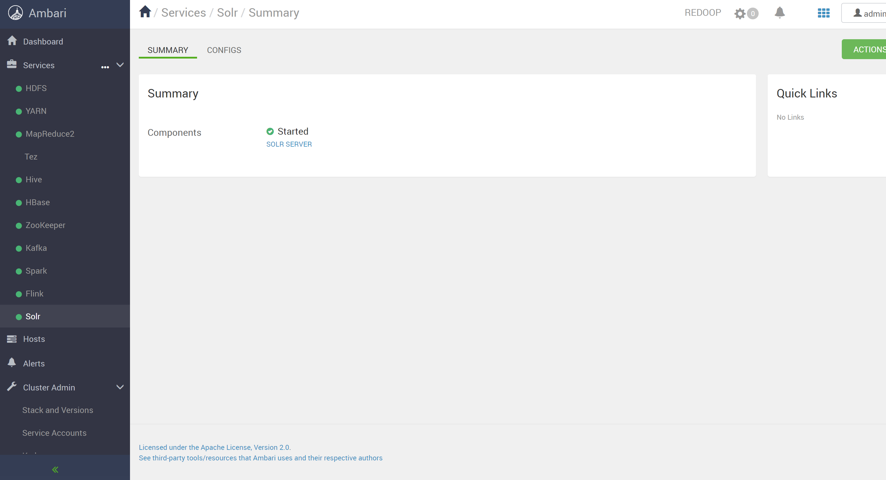Select Spark service
Image resolution: width=886 pixels, height=480 pixels.
point(36,271)
